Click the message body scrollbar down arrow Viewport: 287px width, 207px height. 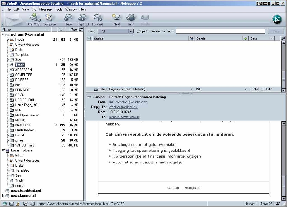pos(283,199)
